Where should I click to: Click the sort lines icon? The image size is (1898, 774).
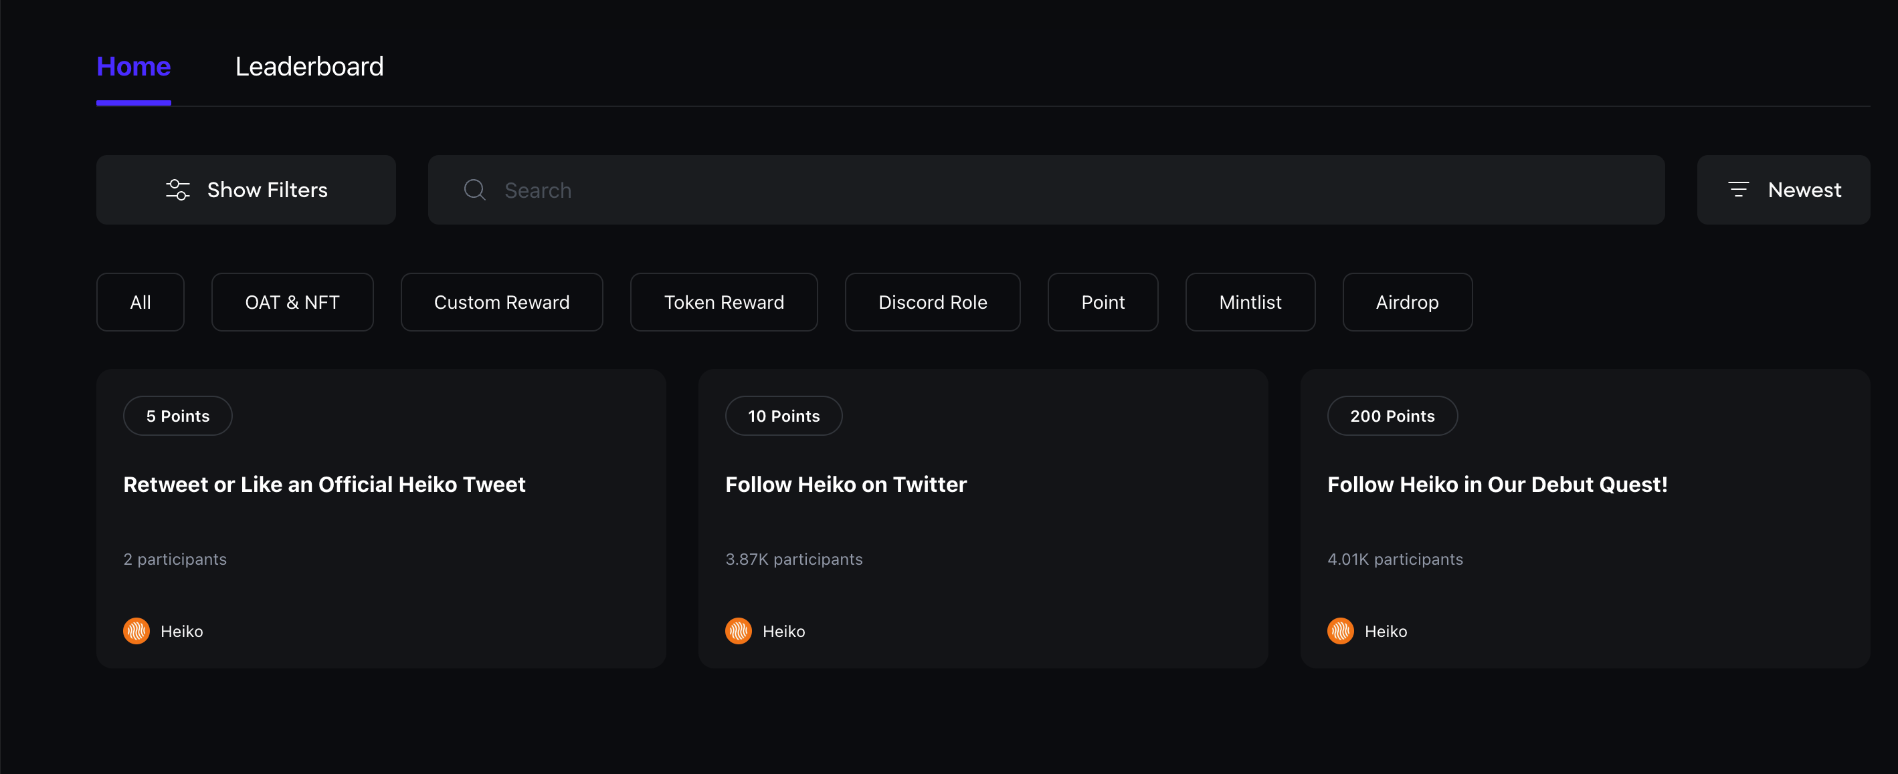pos(1738,190)
